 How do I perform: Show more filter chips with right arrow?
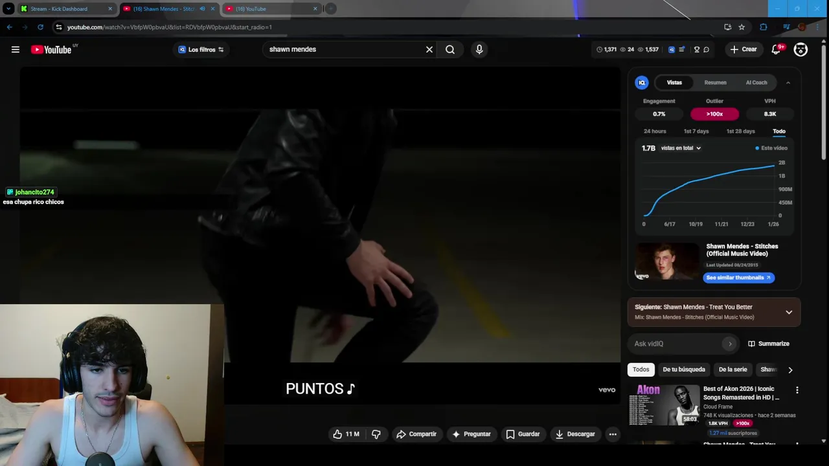pos(790,370)
